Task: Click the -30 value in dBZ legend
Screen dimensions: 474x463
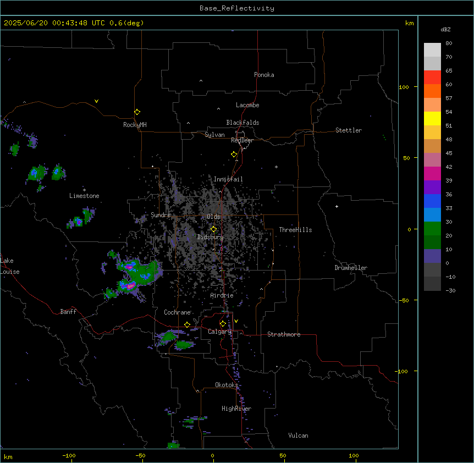Action: pos(450,290)
